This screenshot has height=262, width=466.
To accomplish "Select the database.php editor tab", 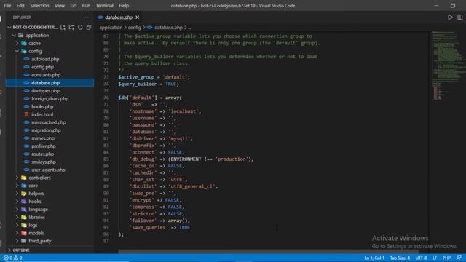I will click(119, 17).
